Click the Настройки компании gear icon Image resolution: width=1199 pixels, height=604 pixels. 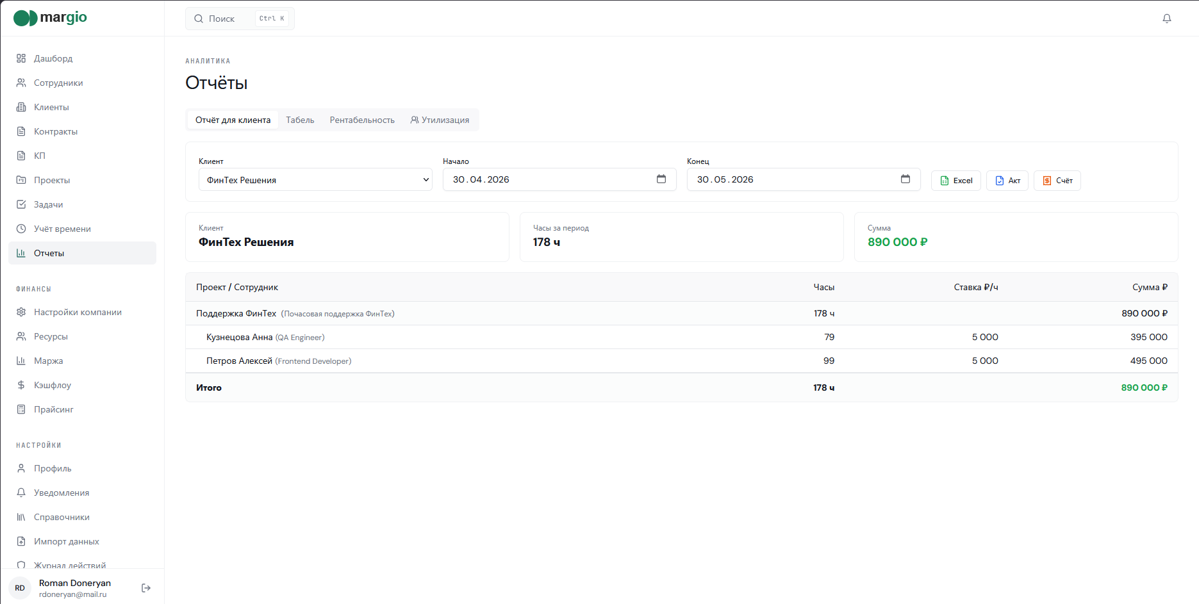click(x=21, y=312)
